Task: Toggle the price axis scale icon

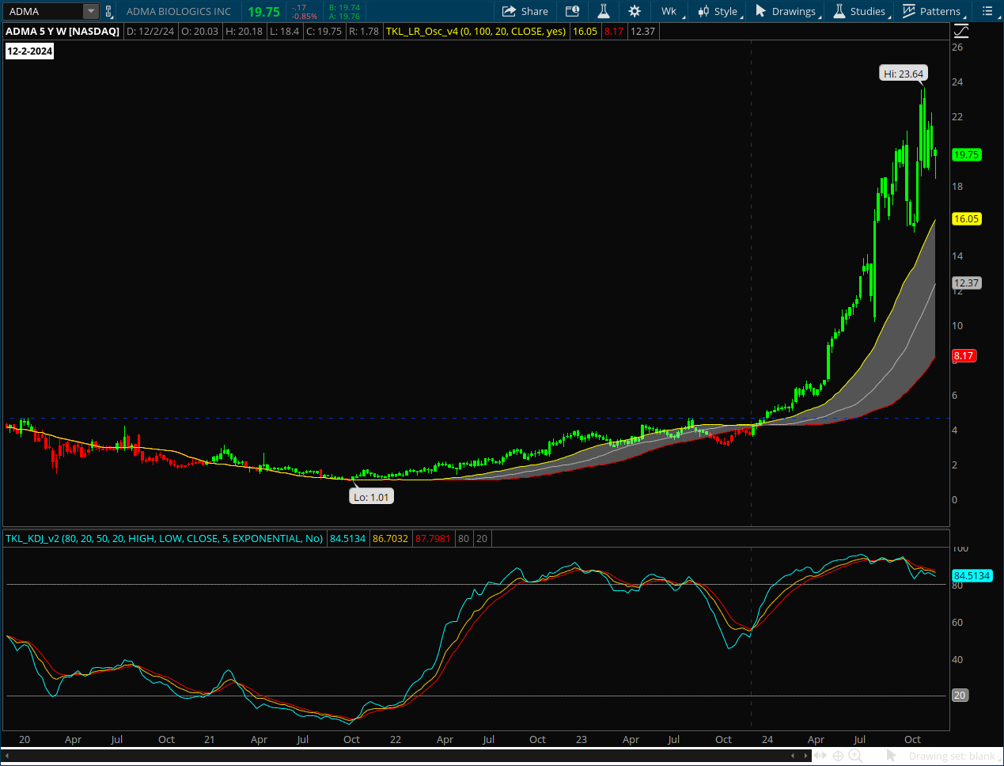Action: [960, 32]
